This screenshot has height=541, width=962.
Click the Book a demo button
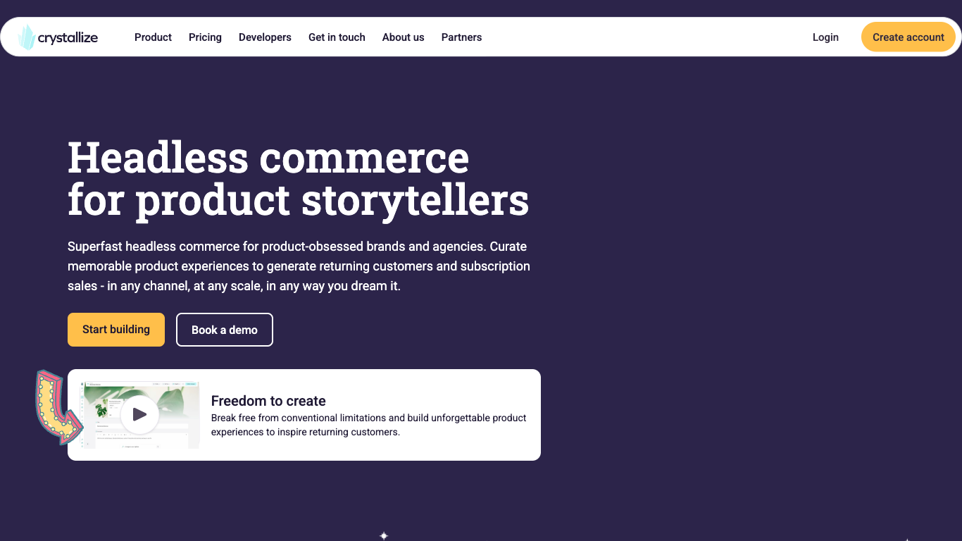pos(225,330)
